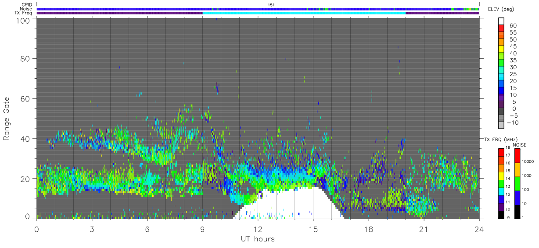
Task: Click the ELEV (deg) legend title
Action: point(500,9)
